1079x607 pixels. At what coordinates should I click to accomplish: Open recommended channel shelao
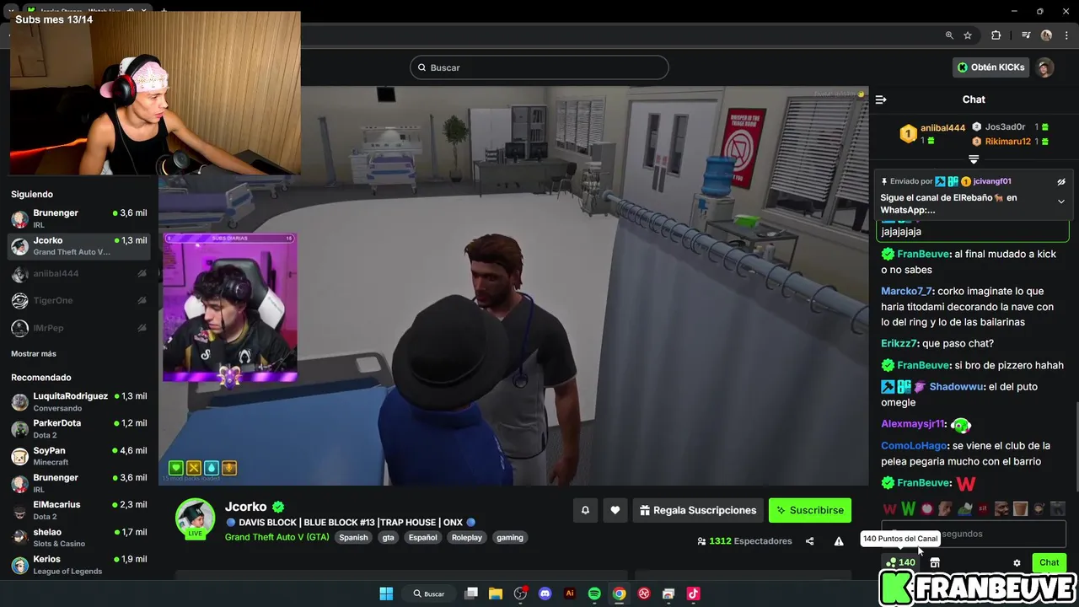(x=79, y=537)
